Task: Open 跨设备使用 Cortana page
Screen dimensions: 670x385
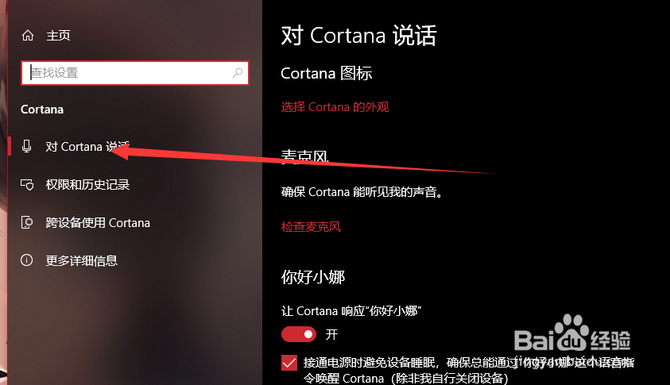Action: (x=98, y=223)
